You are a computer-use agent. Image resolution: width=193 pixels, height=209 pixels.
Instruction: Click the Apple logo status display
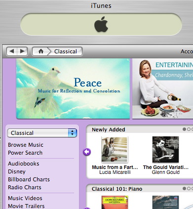click(x=101, y=24)
